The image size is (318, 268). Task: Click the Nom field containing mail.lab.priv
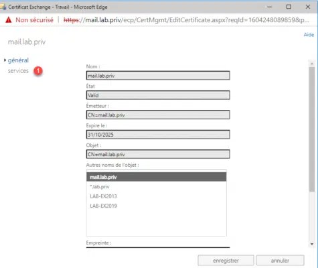click(x=158, y=76)
